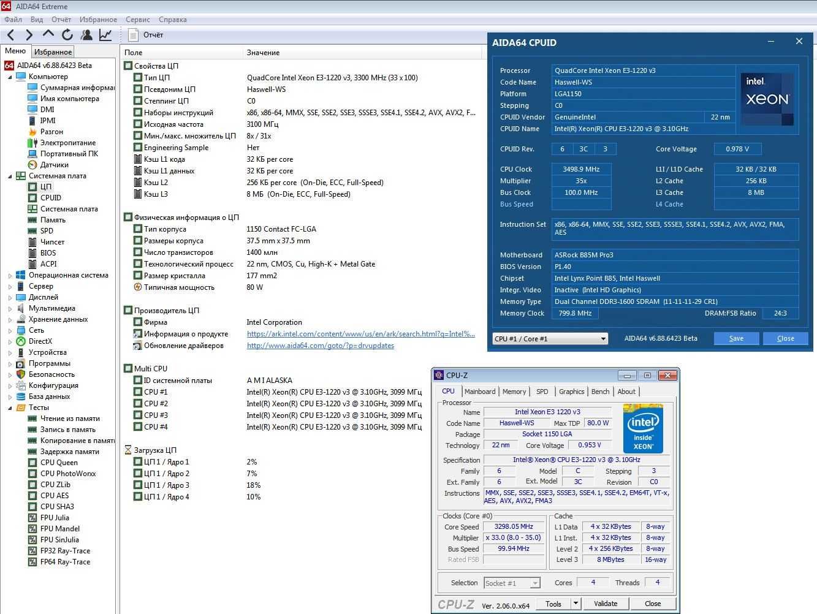Switch to CPU-Z About tab
Screen dimensions: 817x614
pos(626,392)
